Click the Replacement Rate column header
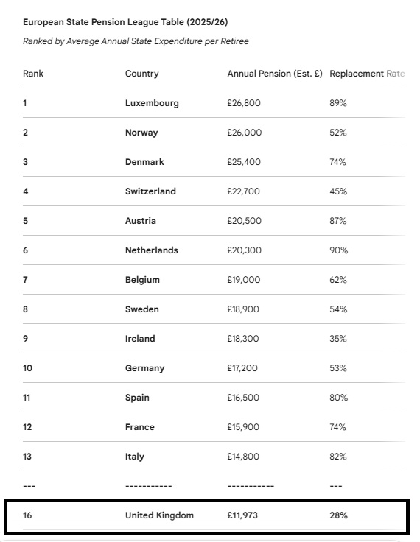This screenshot has height=542, width=420. click(x=367, y=74)
